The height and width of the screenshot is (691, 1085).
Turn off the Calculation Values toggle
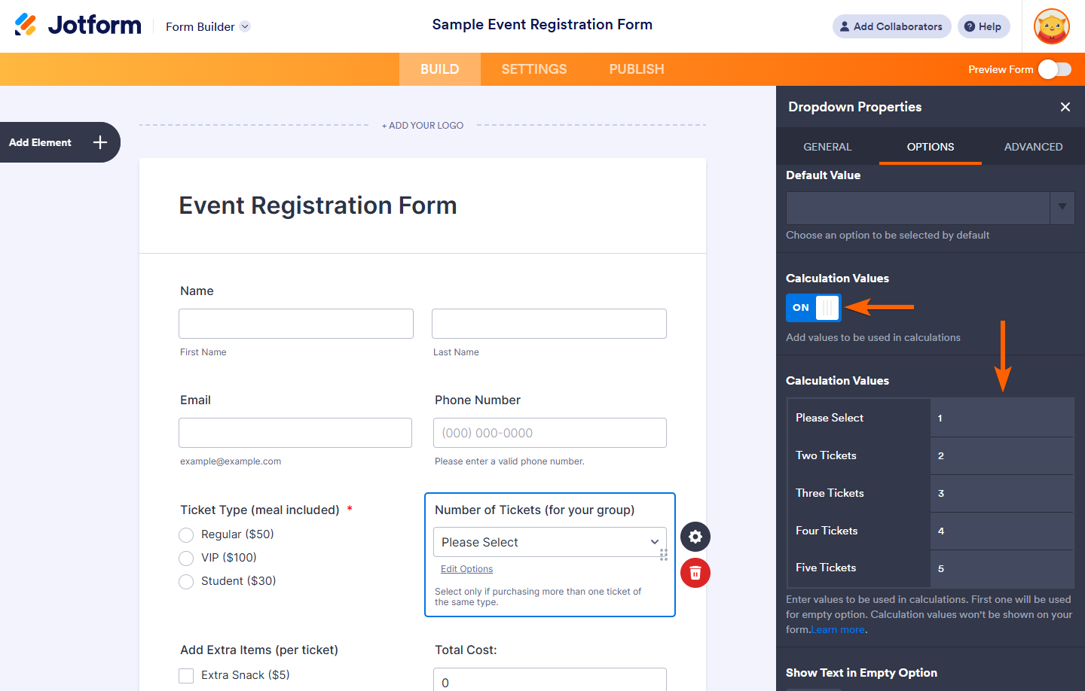(x=813, y=308)
